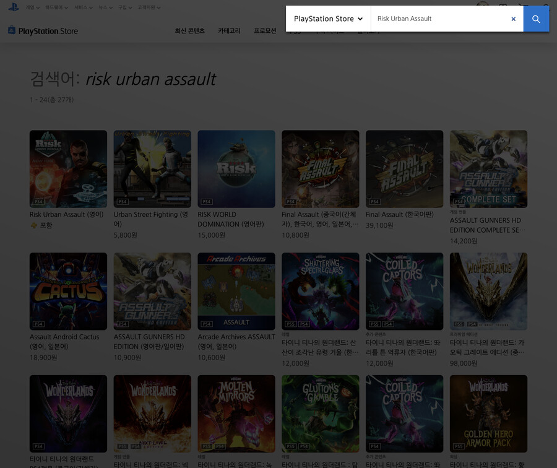Open the 프로모션 tab

coord(265,30)
